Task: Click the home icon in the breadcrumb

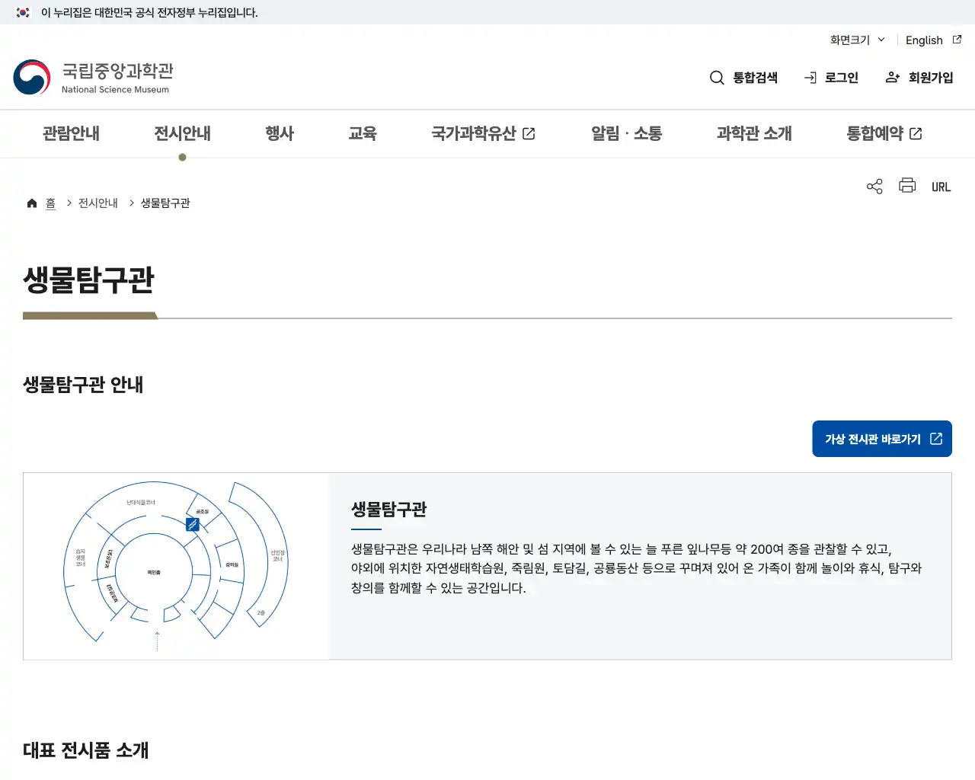Action: click(x=31, y=203)
